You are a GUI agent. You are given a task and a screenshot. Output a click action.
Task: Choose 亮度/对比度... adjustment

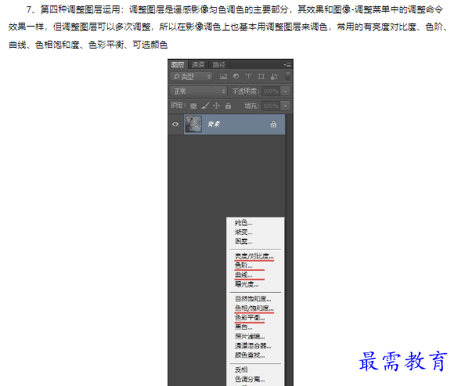[x=255, y=256]
